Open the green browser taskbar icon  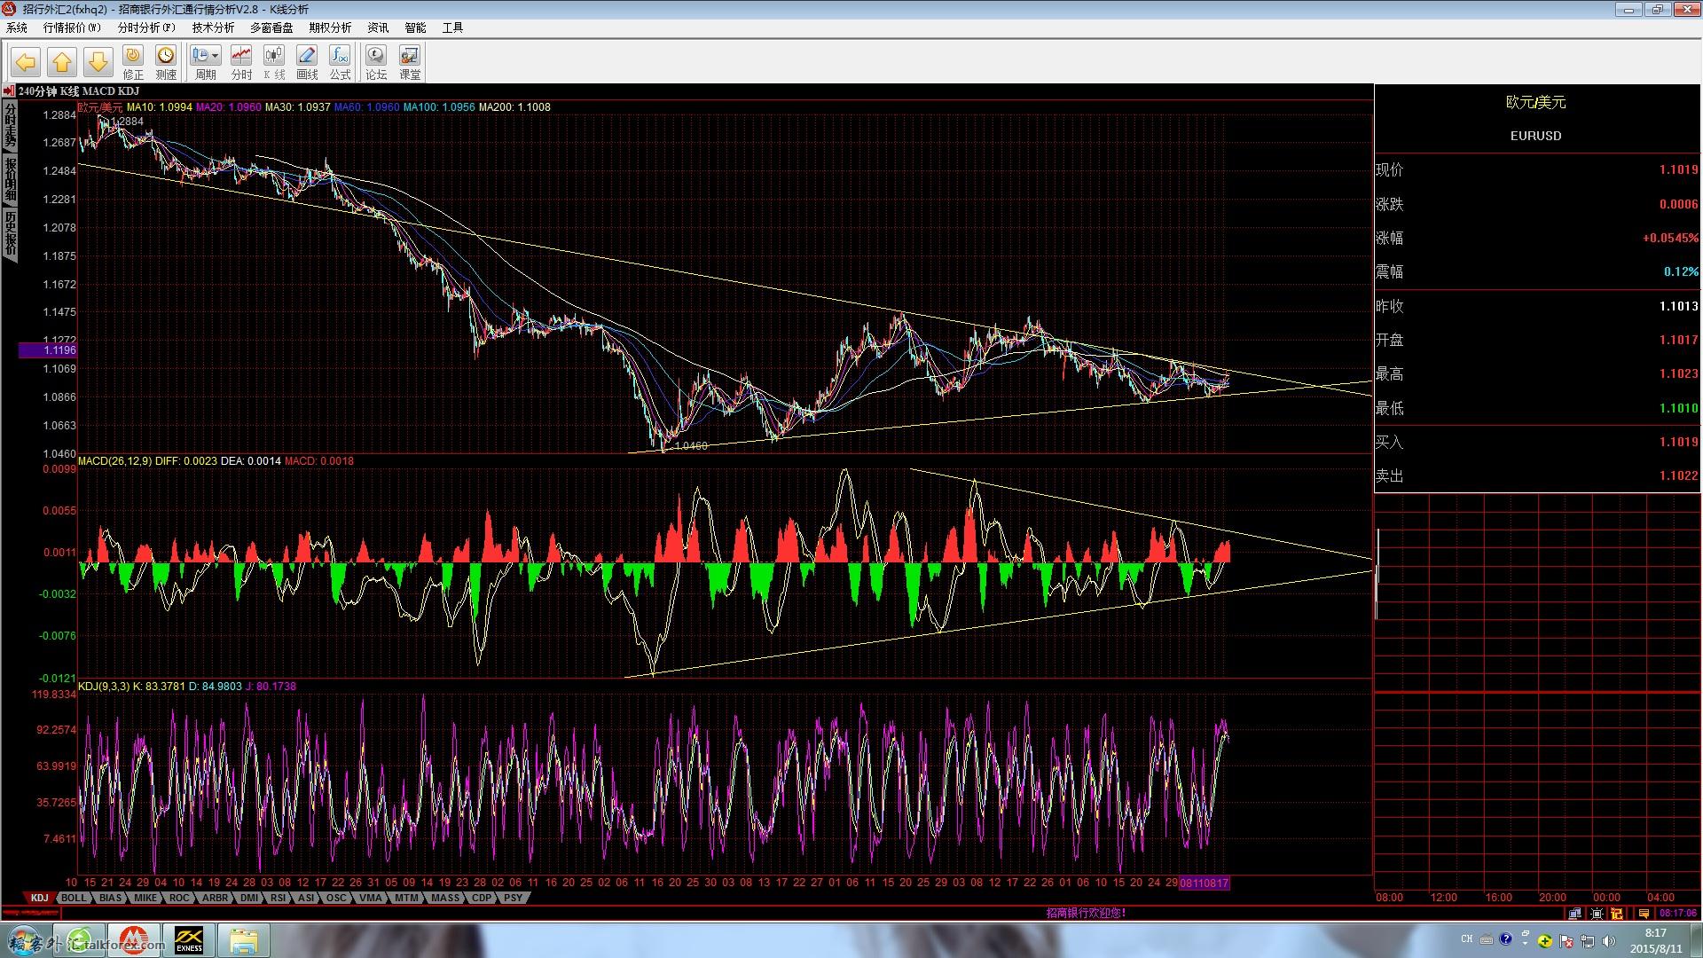click(x=81, y=940)
